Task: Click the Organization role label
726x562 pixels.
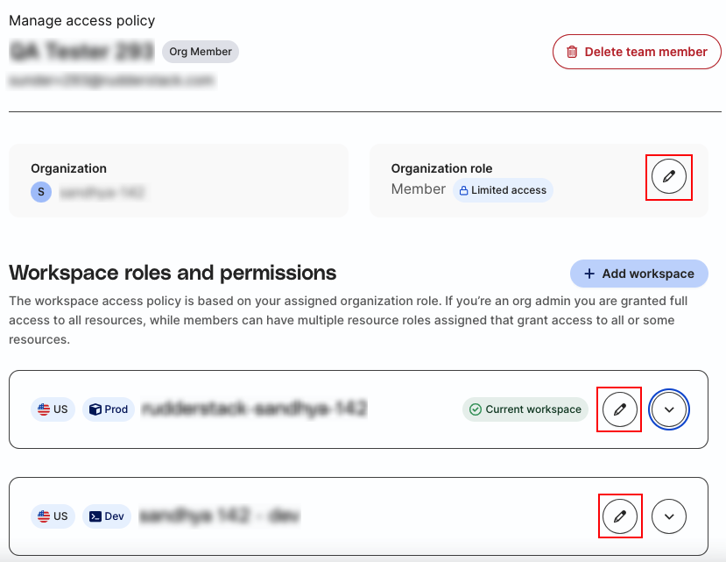Action: coord(441,168)
